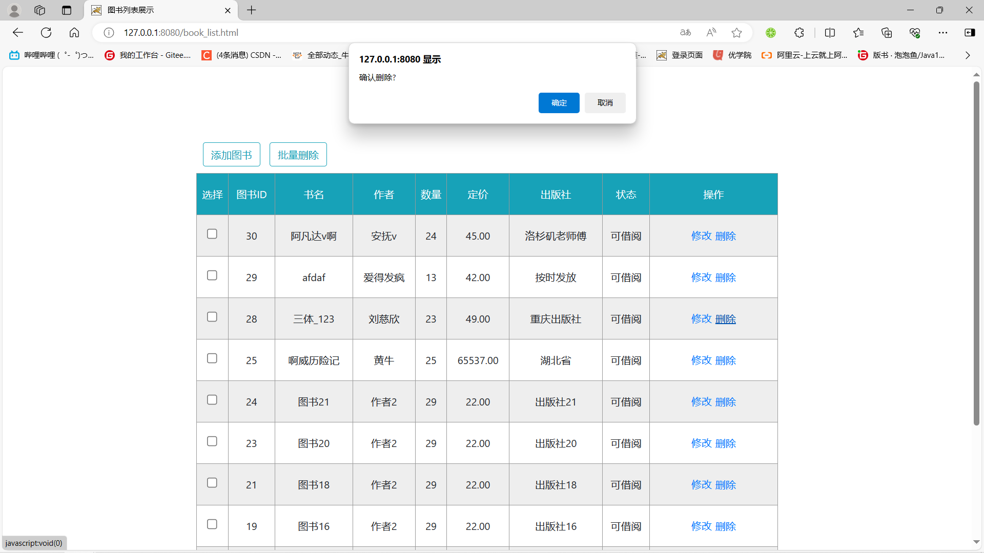The height and width of the screenshot is (553, 984).
Task: Click 删除 for 图书20
Action: (x=726, y=443)
